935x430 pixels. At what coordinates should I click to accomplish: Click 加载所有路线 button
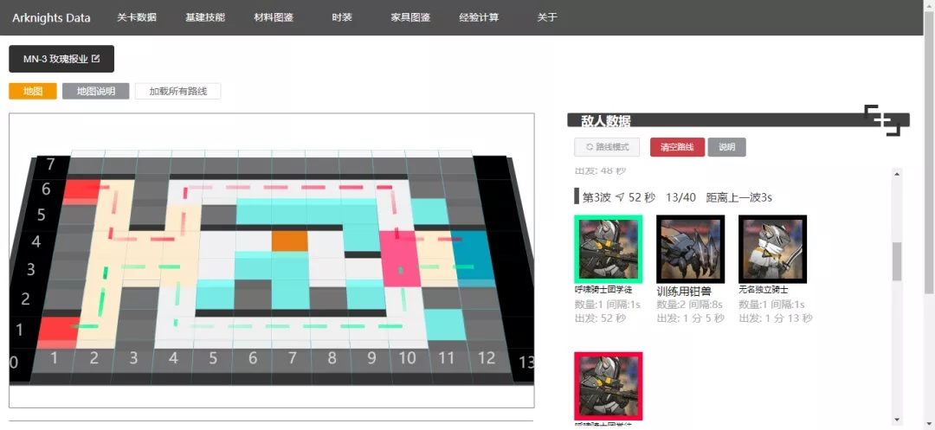coord(177,91)
